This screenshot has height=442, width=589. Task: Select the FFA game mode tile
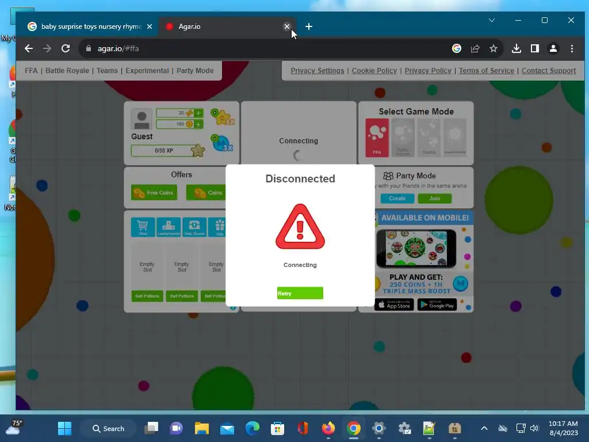(x=377, y=138)
